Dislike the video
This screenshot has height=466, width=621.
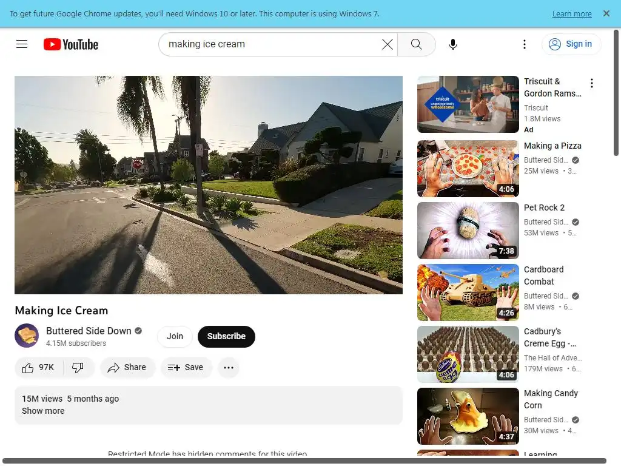click(78, 367)
